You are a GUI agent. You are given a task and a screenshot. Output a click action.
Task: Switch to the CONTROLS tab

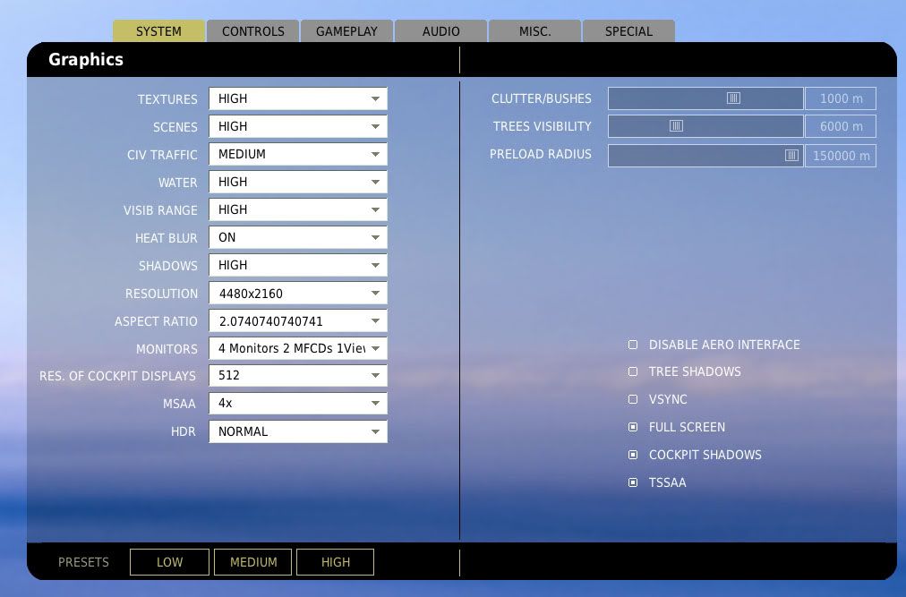253,31
